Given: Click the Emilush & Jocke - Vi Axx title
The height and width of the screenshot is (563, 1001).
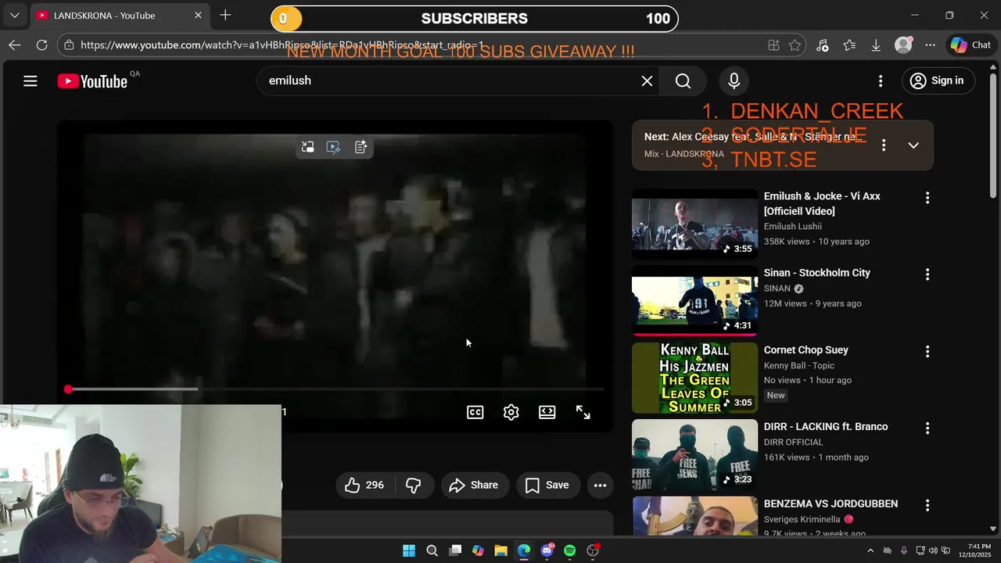Looking at the screenshot, I should [x=822, y=203].
